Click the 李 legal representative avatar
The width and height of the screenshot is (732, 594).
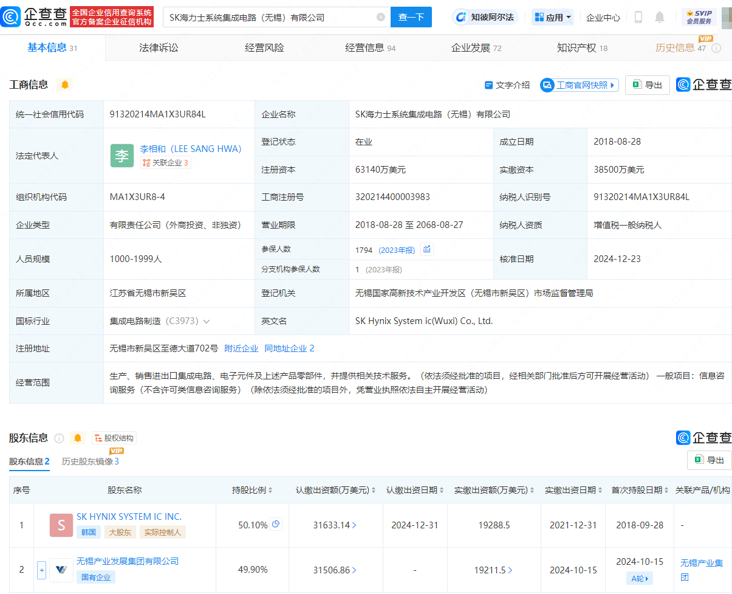tap(122, 156)
